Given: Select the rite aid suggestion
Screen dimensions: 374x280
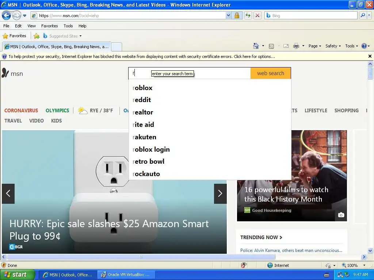Looking at the screenshot, I should 210,125.
